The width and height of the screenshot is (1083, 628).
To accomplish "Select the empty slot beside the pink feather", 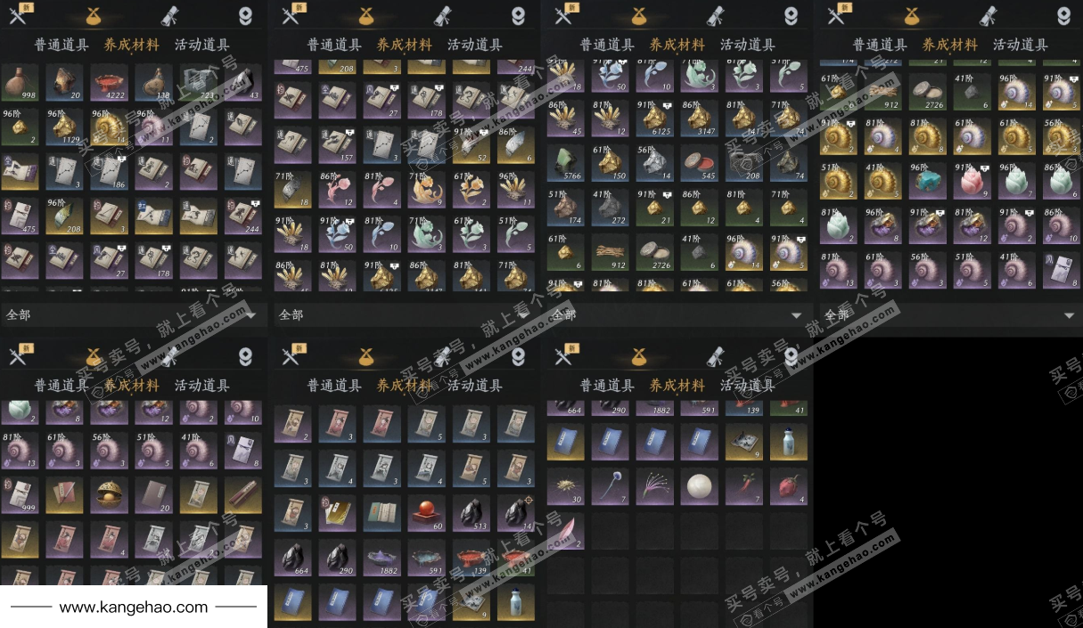I will coord(610,531).
